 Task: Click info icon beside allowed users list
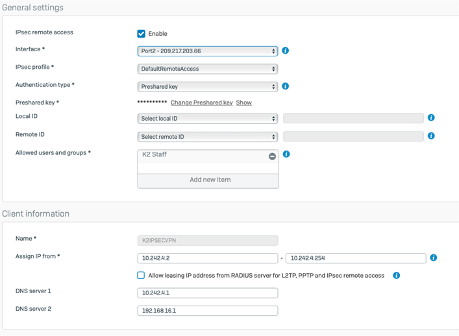pyautogui.click(x=286, y=154)
